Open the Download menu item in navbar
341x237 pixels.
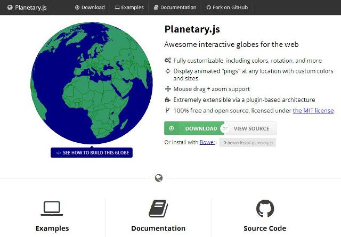(x=90, y=7)
